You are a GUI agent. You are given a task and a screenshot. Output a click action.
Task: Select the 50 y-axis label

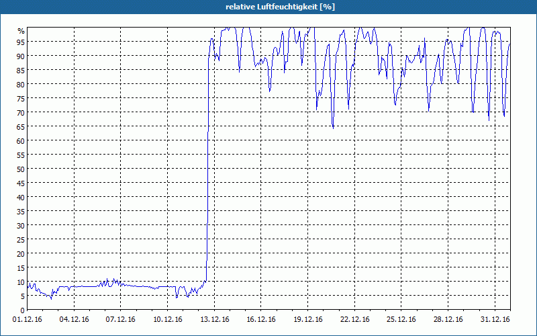point(21,169)
